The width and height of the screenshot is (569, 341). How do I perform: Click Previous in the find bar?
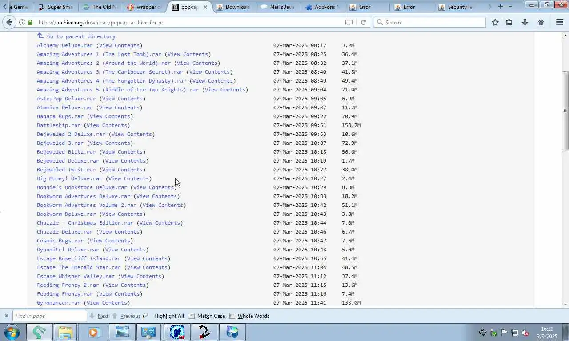click(126, 316)
